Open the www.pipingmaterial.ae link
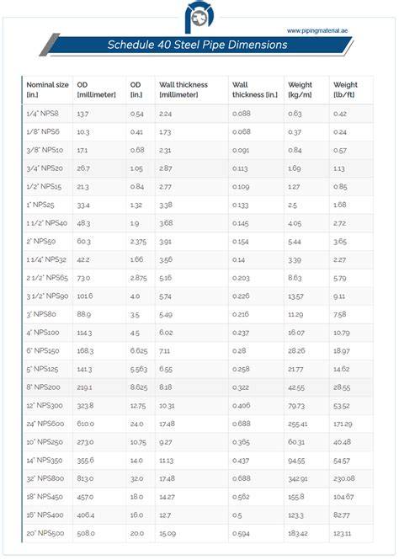The image size is (399, 560). [x=317, y=30]
